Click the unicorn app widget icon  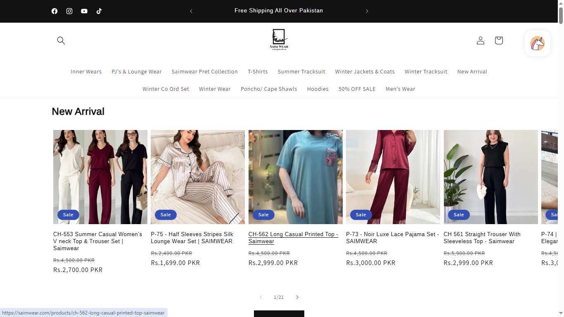point(537,43)
